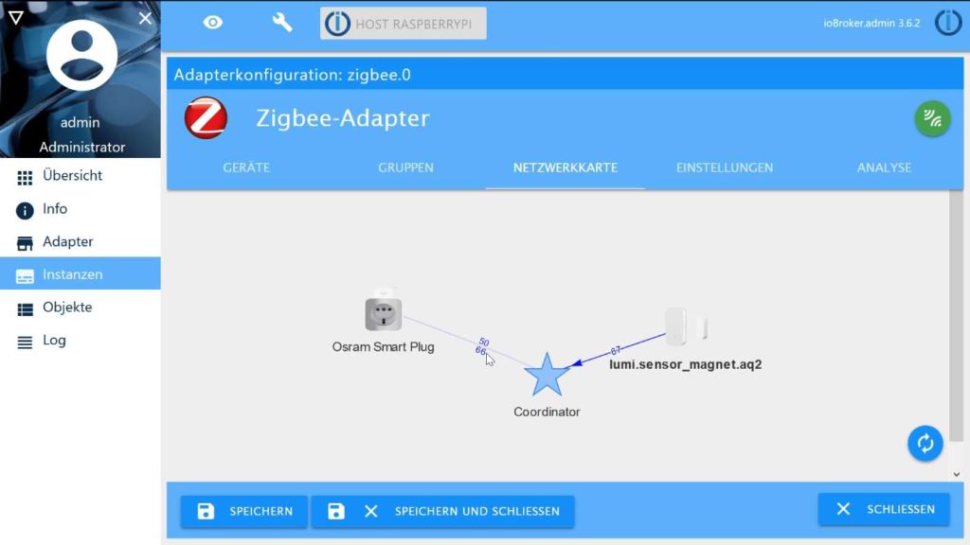Image resolution: width=970 pixels, height=545 pixels.
Task: Open the Info page
Action: pos(81,209)
